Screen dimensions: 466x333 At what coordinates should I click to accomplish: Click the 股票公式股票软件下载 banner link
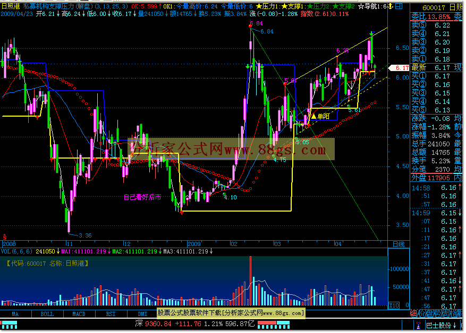click(231, 313)
